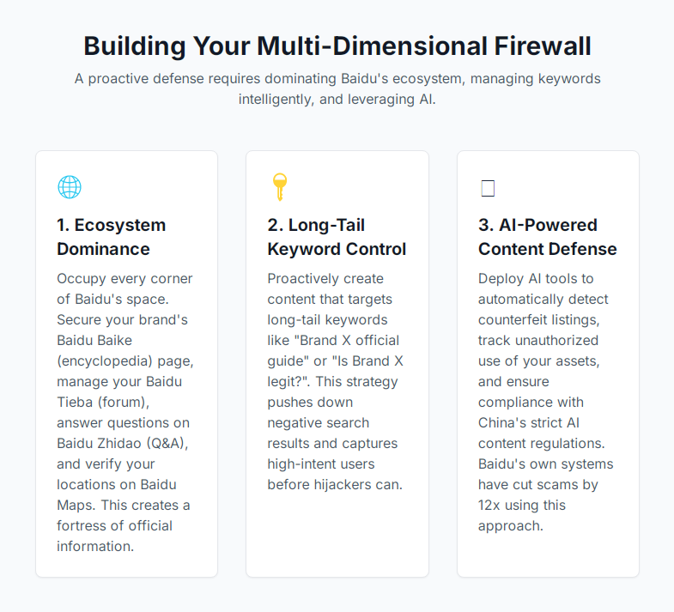
Task: Click the phrase 'before hijackers can'
Action: pos(333,484)
